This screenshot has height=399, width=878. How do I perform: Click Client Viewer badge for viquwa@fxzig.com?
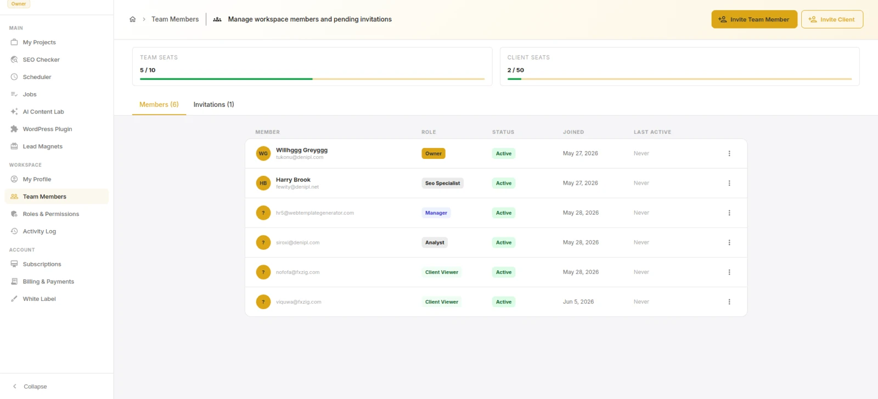[x=442, y=301]
